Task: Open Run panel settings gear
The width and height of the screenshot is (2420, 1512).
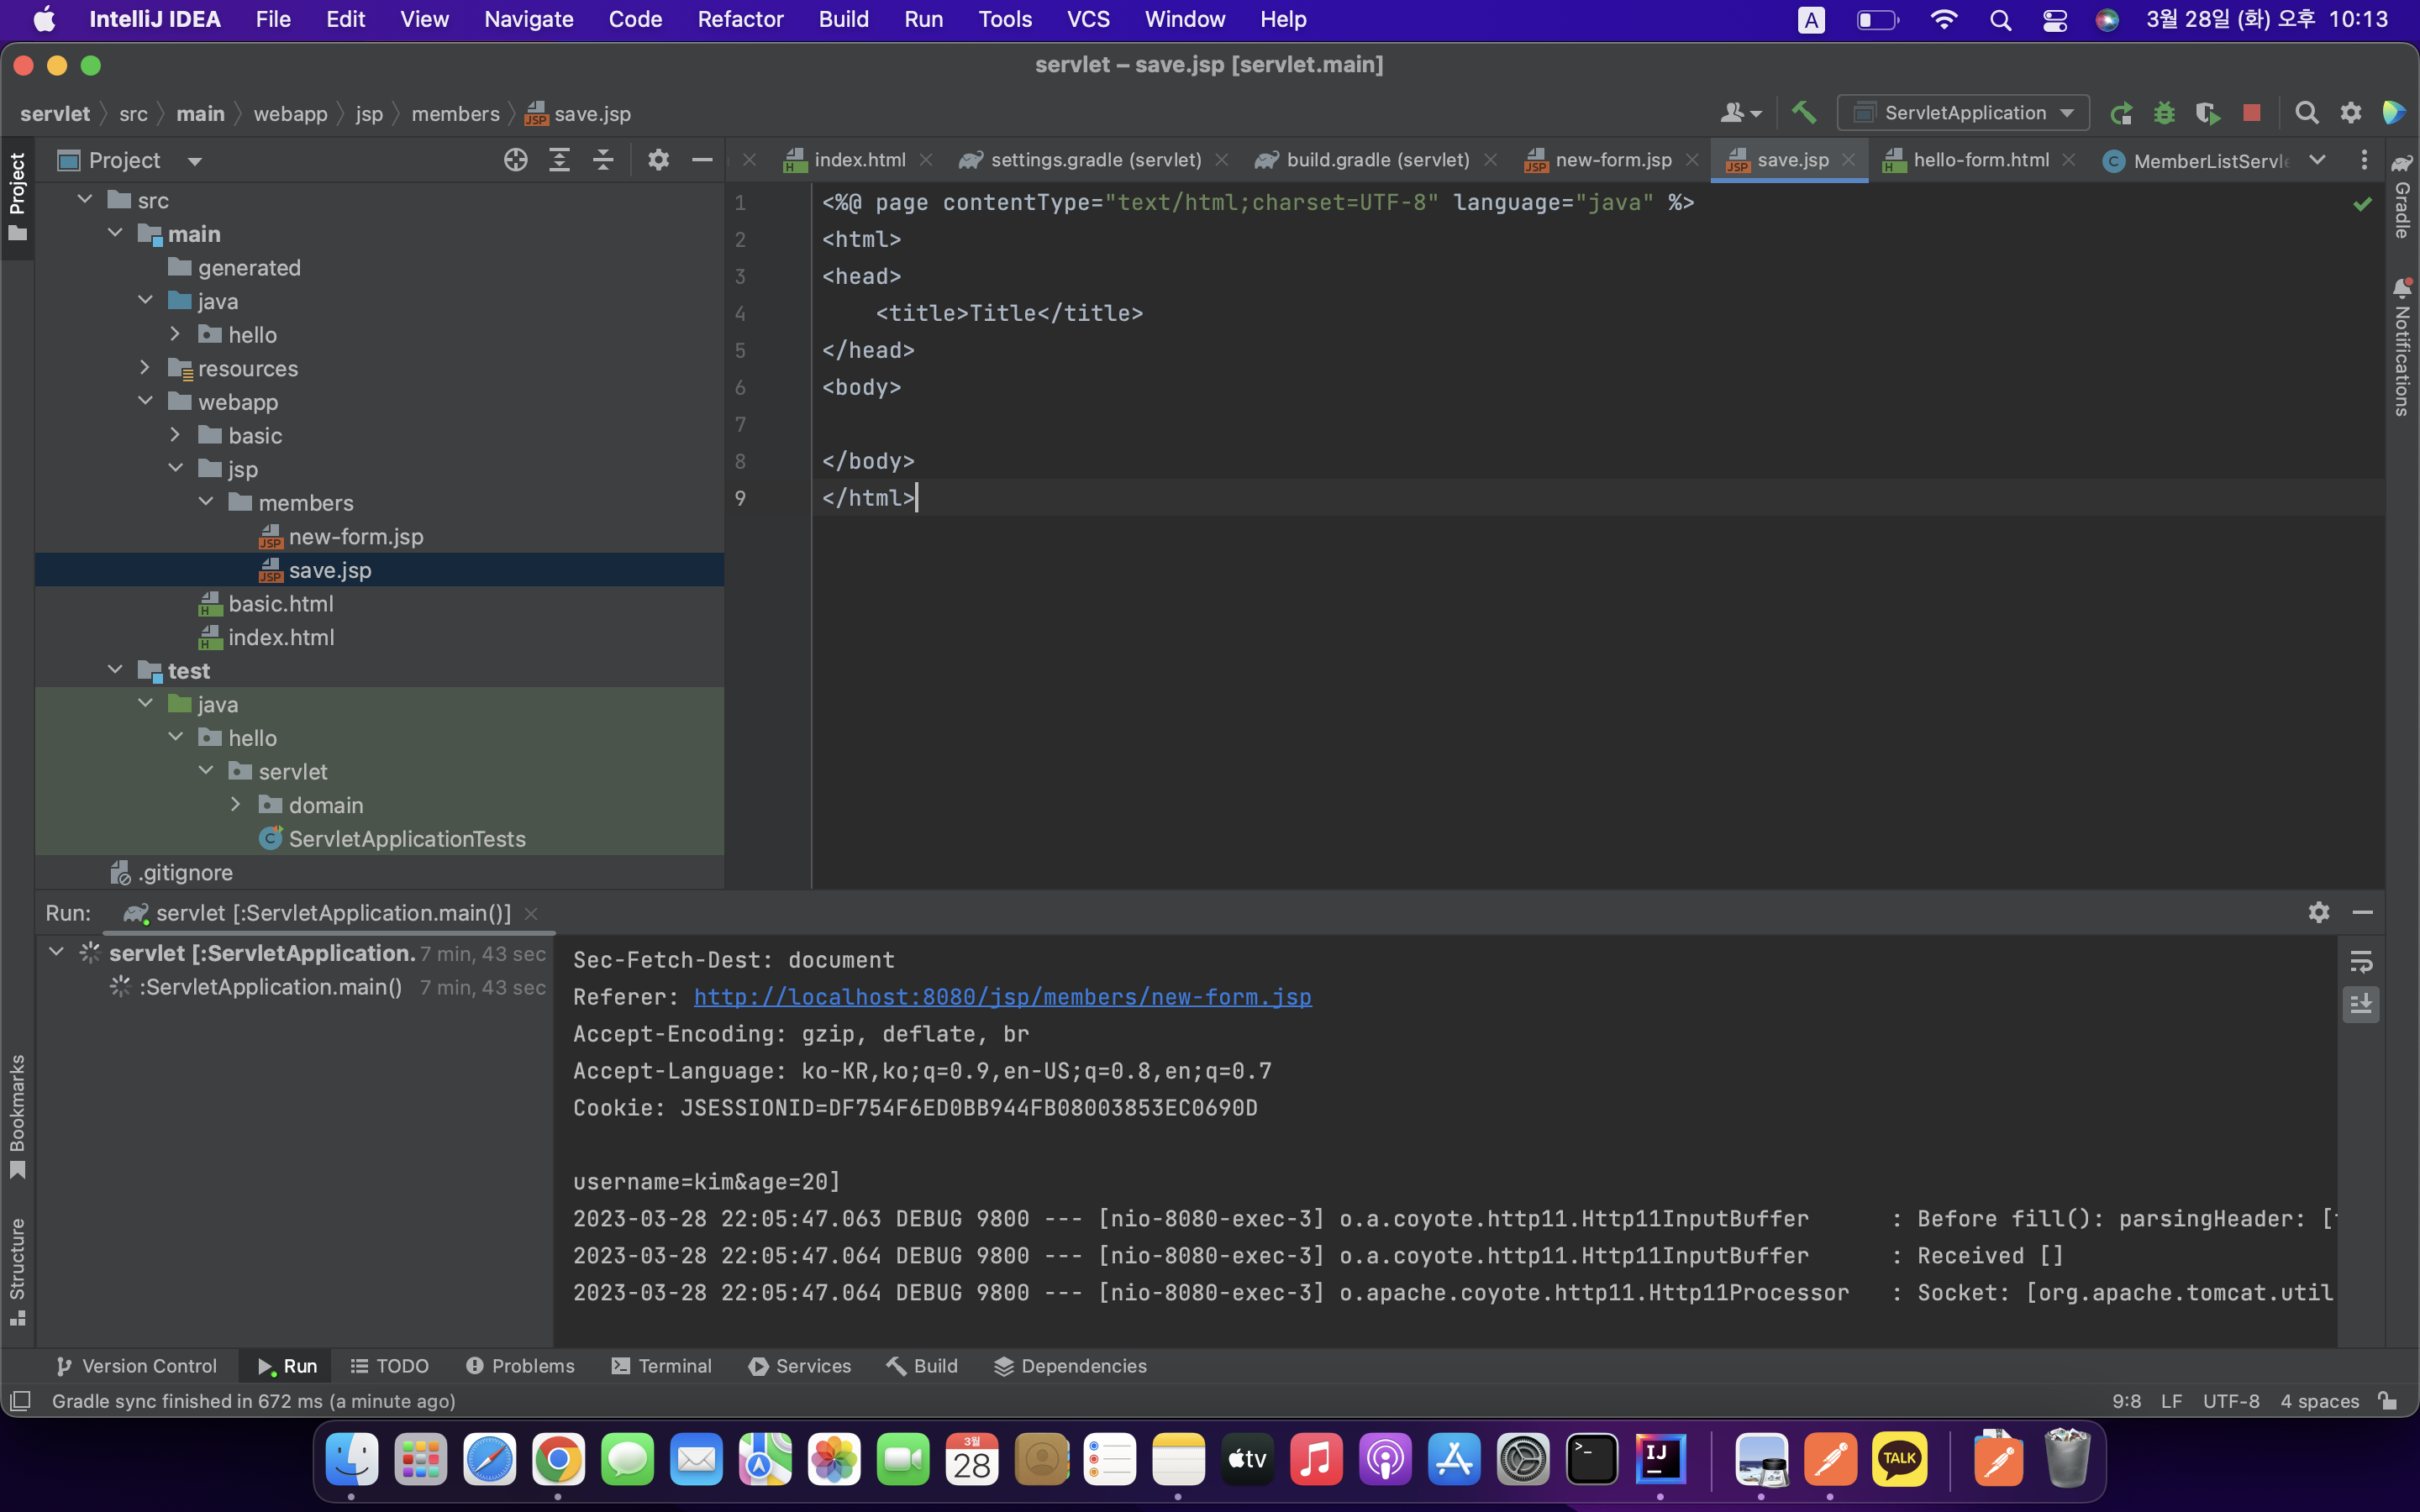Action: tap(2319, 912)
